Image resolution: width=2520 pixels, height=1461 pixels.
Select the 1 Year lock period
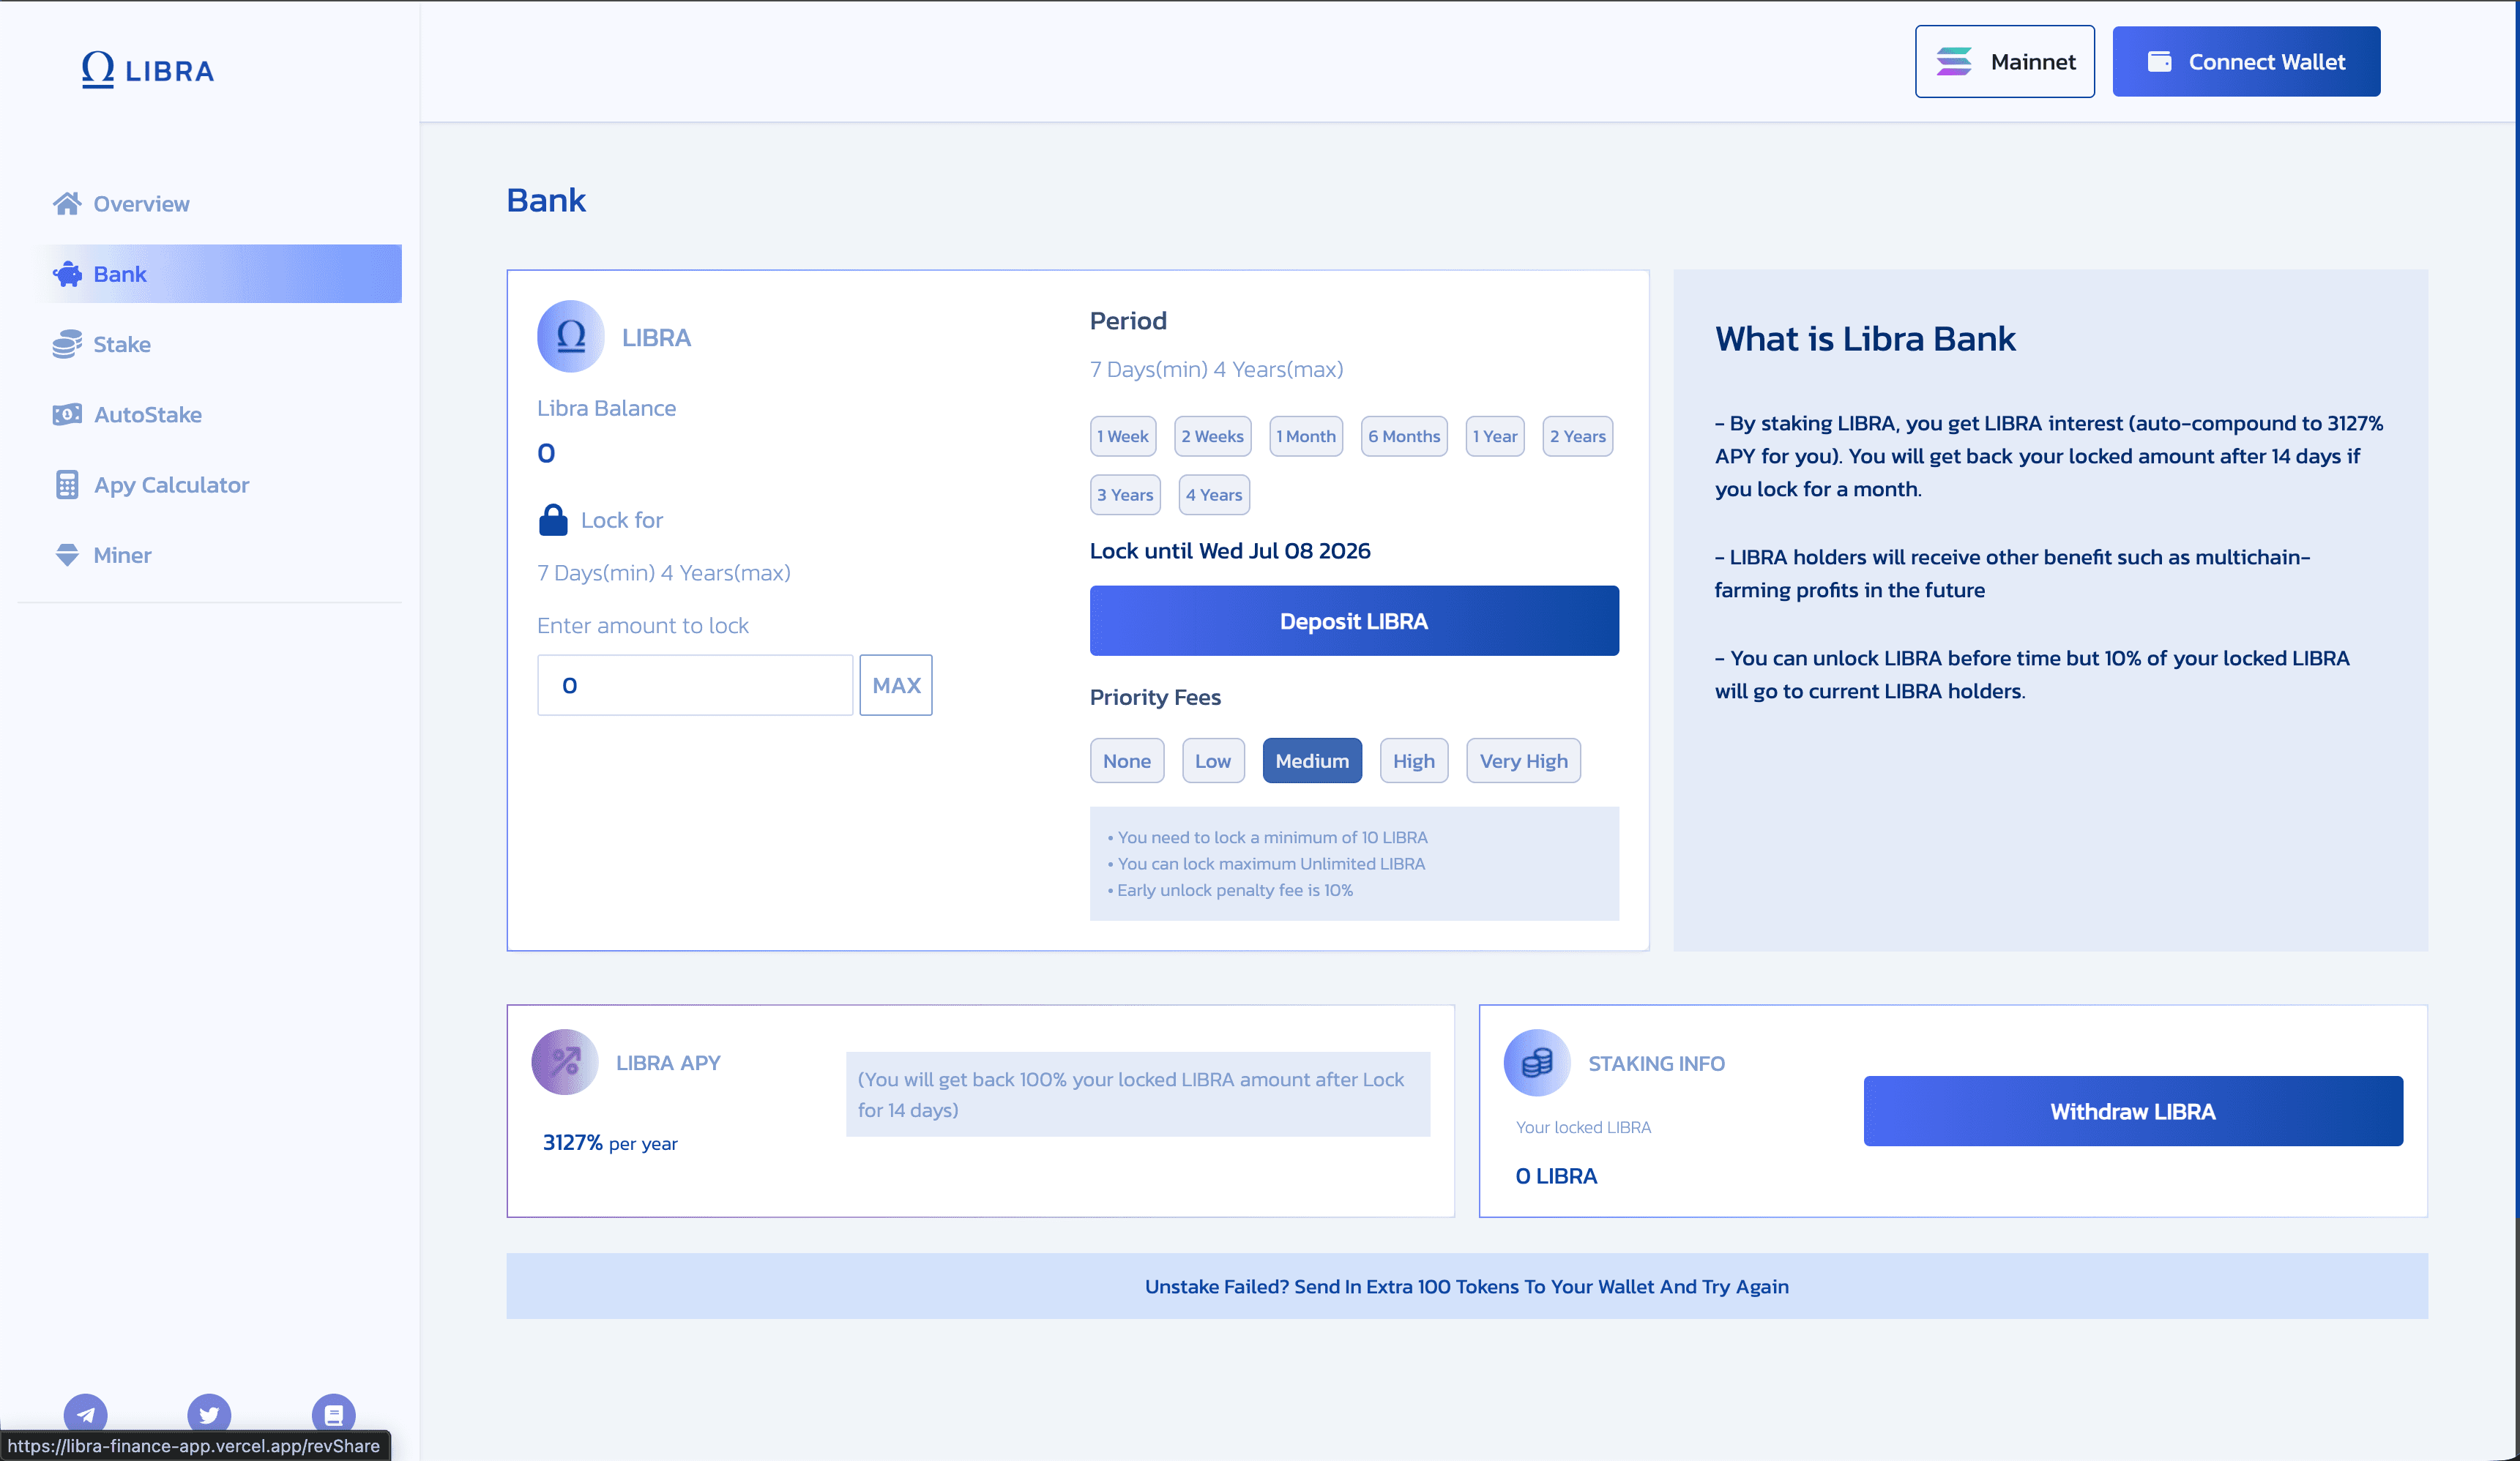coord(1495,436)
